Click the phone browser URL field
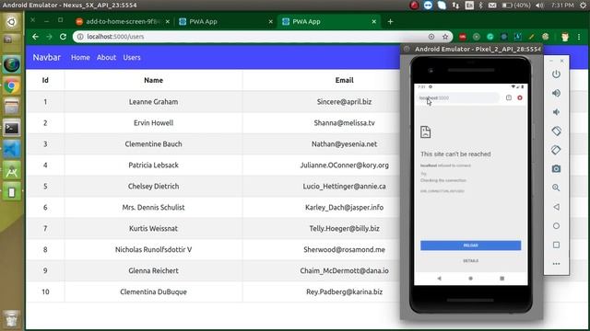 [458, 98]
